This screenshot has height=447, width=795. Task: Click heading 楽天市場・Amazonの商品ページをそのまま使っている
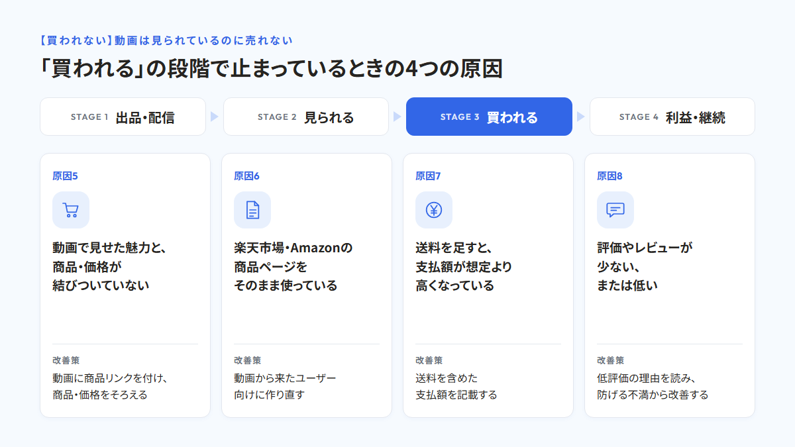pyautogui.click(x=293, y=267)
